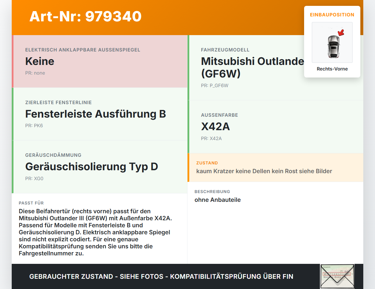375x289 pixels.
Task: Select the PR code P_GF6W under Fahrzeugmodell
Action: coord(214,85)
